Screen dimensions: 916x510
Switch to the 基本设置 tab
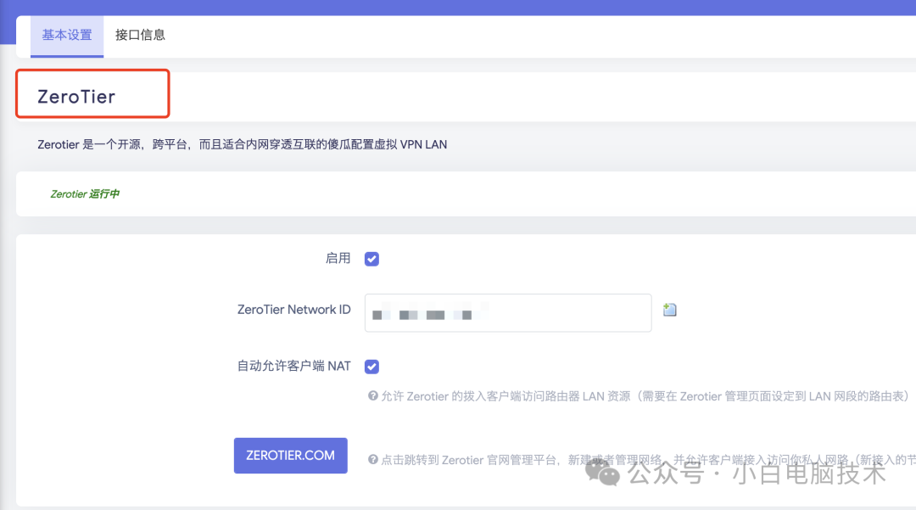(67, 35)
